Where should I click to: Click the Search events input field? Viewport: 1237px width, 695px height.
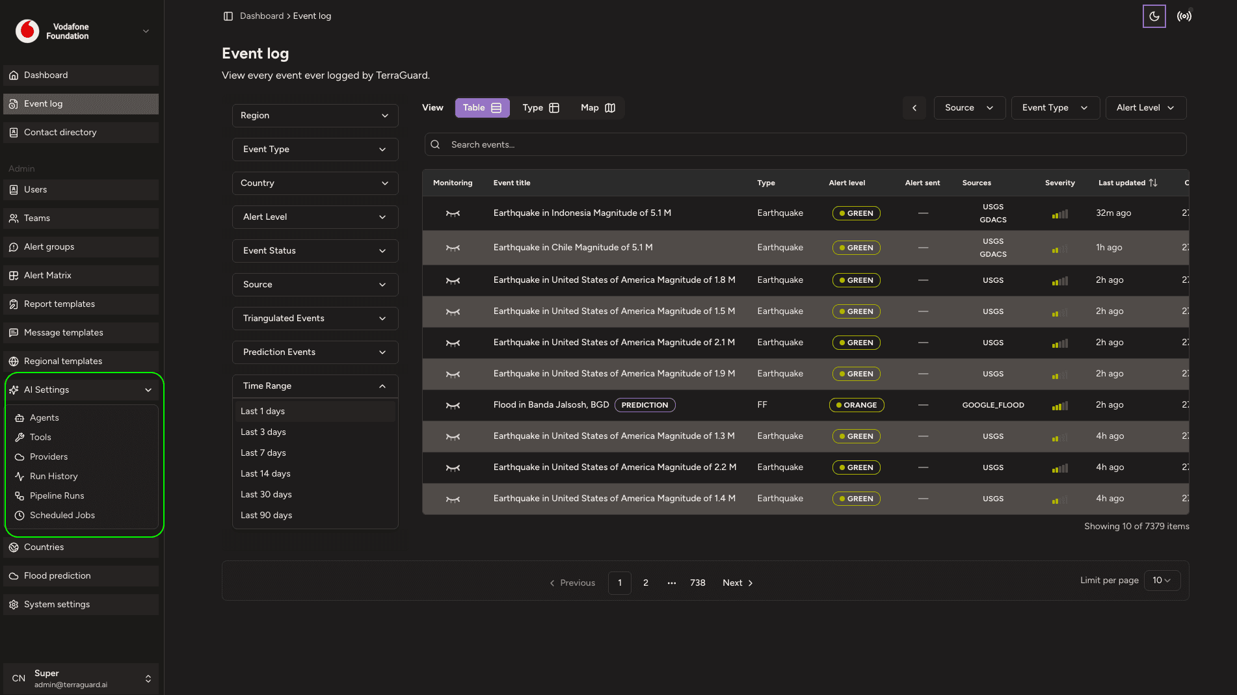coord(805,144)
